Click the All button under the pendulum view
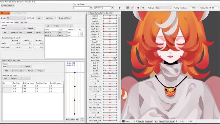Screen dimensions: 220x124 [x=77, y=120]
